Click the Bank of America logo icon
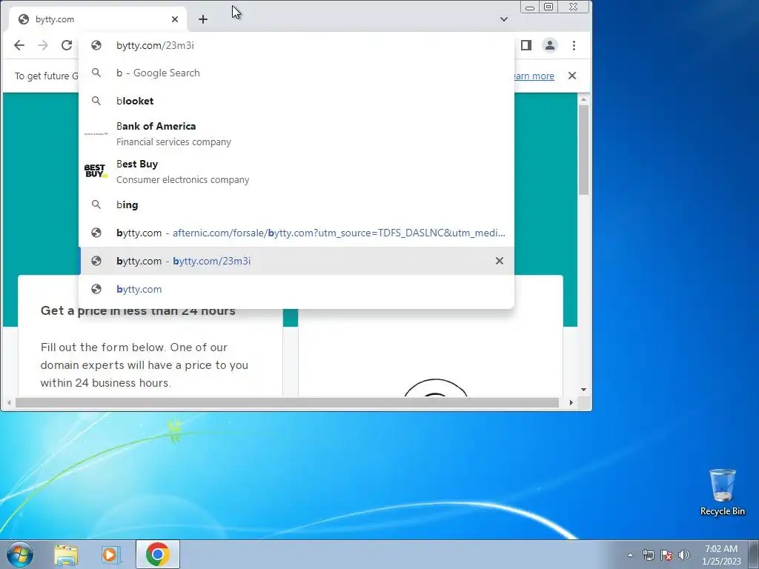This screenshot has height=569, width=759. (96, 133)
